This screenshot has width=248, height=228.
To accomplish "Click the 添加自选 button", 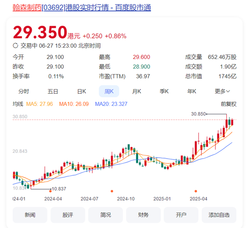I will point(219,215).
